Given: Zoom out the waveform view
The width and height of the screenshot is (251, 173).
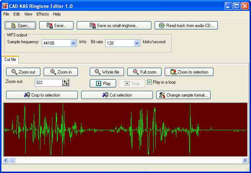Looking at the screenshot, I should [x=23, y=72].
